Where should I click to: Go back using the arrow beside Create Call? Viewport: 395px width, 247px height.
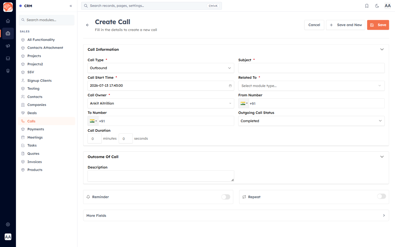(x=88, y=25)
